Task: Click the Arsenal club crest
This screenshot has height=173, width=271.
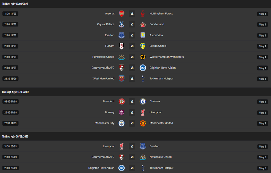Action: pos(122,14)
